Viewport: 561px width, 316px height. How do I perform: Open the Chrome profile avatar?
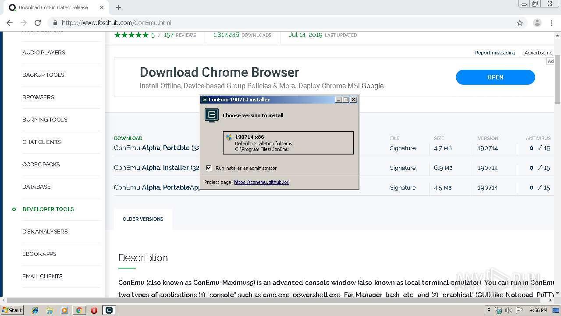537,23
